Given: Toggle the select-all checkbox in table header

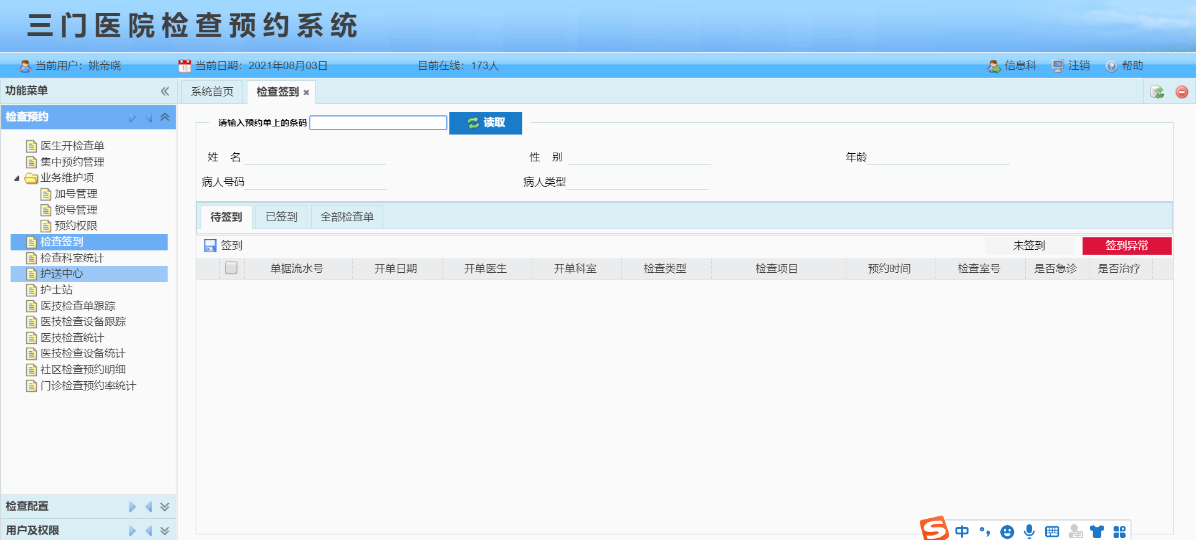Looking at the screenshot, I should coord(231,268).
